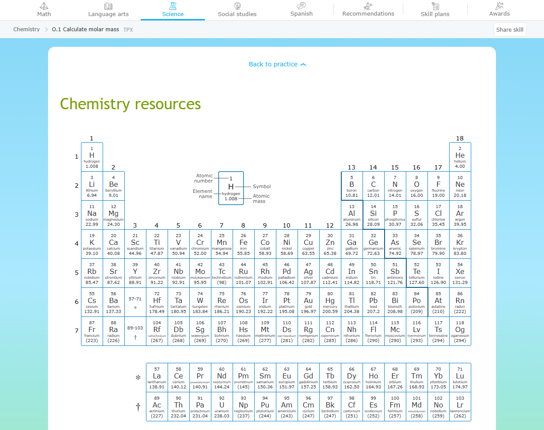The width and height of the screenshot is (544, 430).
Task: Click the uranium element cell
Action: point(222,407)
